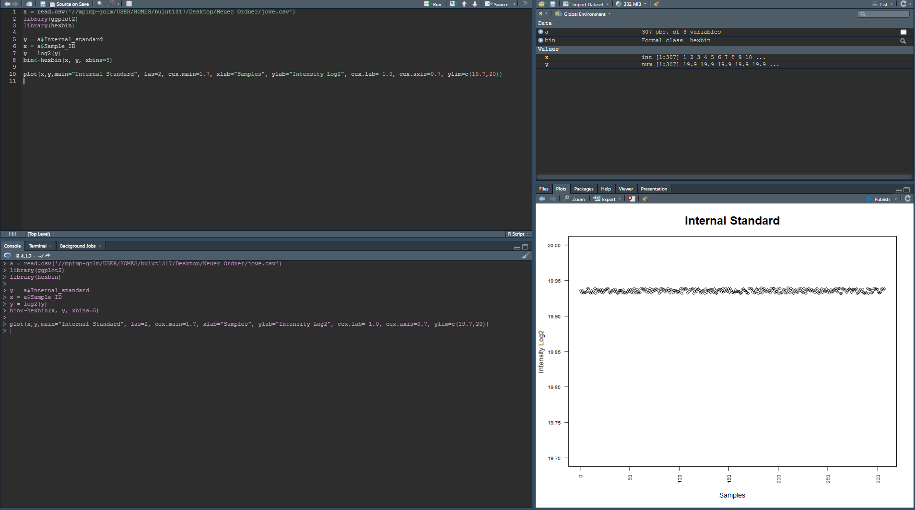Toggle the Source on Save checkbox
Image resolution: width=915 pixels, height=510 pixels.
pos(52,4)
